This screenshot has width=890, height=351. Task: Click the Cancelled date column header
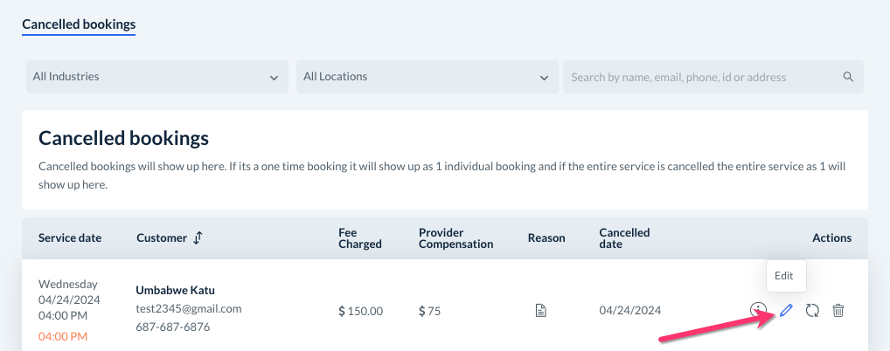[624, 237]
